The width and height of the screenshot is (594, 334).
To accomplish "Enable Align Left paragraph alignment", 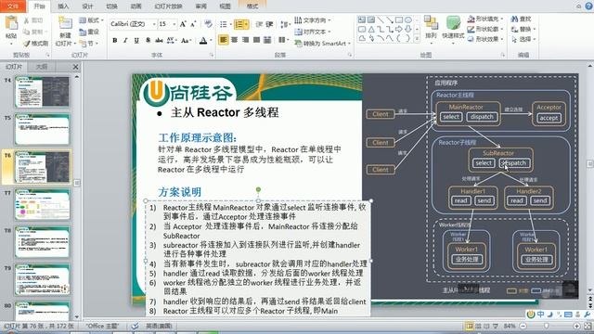I will (223, 39).
